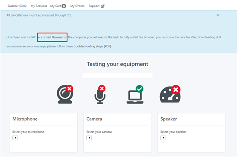Image resolution: width=237 pixels, height=157 pixels.
Task: Click the red X badge on speed gauge
Action: [176, 90]
